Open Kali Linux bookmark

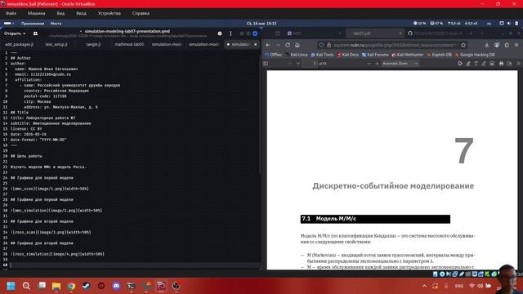(297, 55)
